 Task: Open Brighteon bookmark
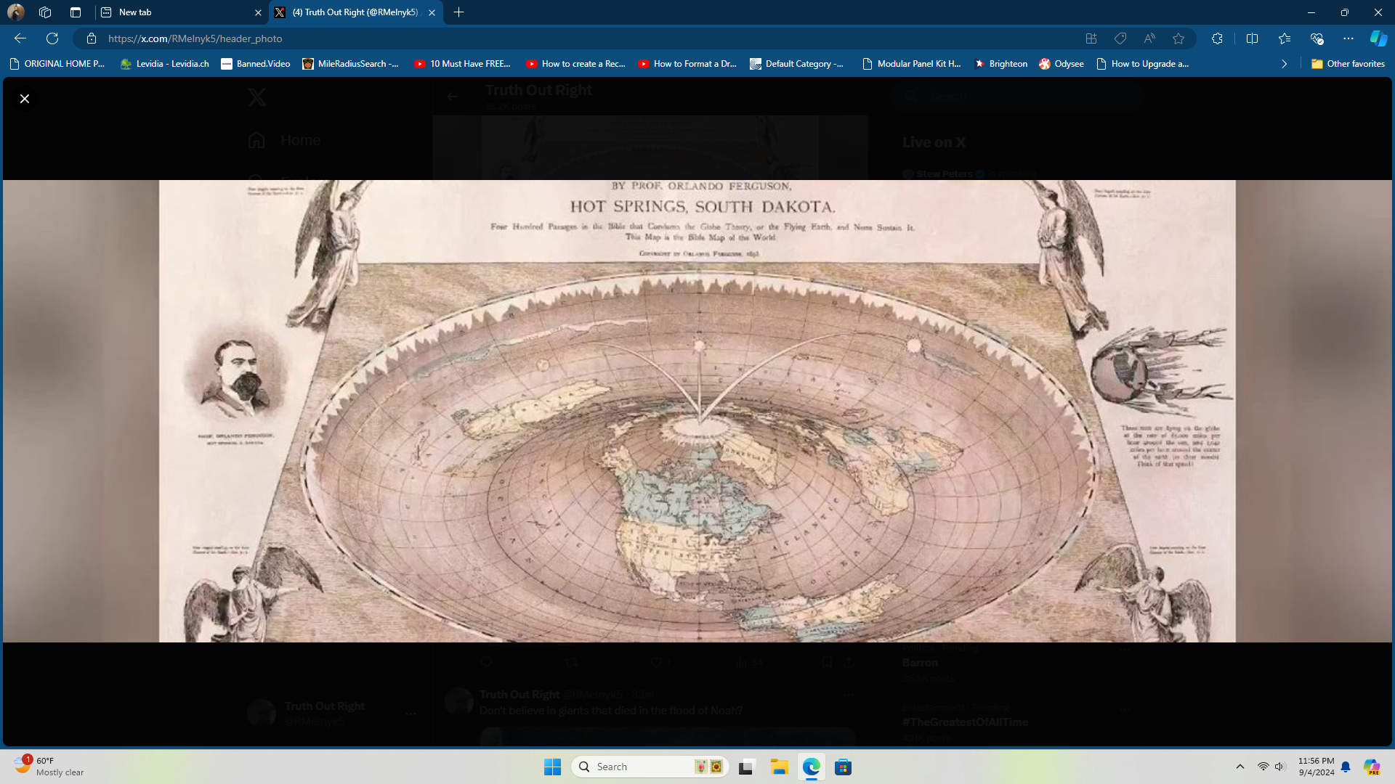pyautogui.click(x=1000, y=64)
